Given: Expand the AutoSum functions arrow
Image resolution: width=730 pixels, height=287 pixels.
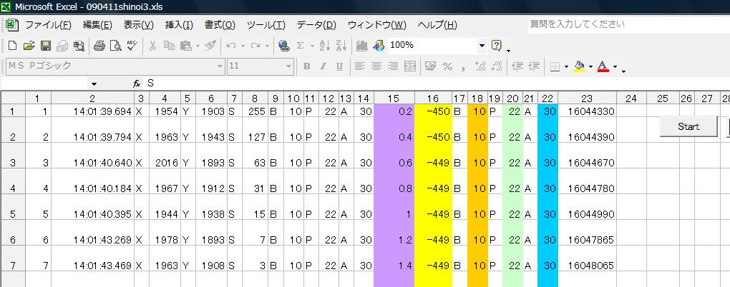Looking at the screenshot, I should pos(312,46).
